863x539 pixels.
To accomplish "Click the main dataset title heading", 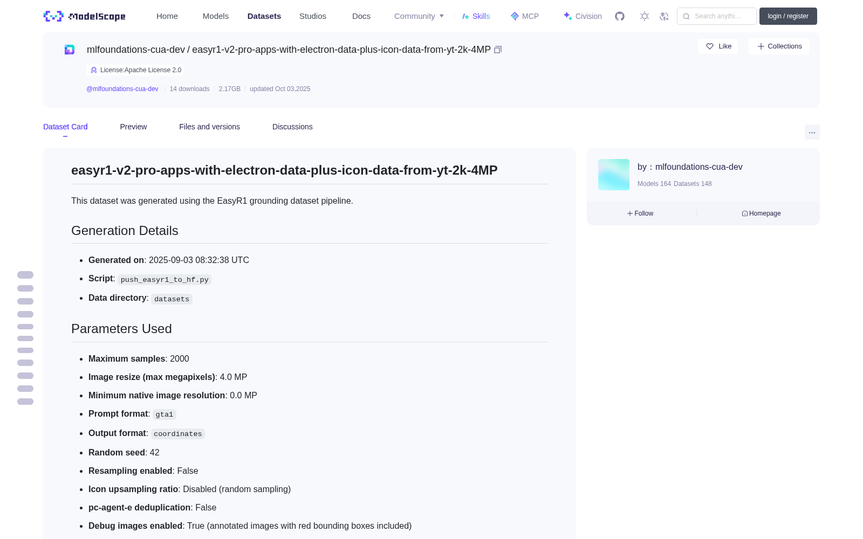I will 284,170.
